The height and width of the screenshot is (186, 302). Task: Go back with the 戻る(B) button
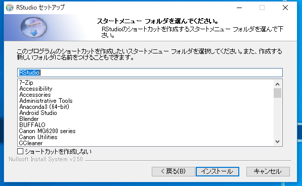173,171
